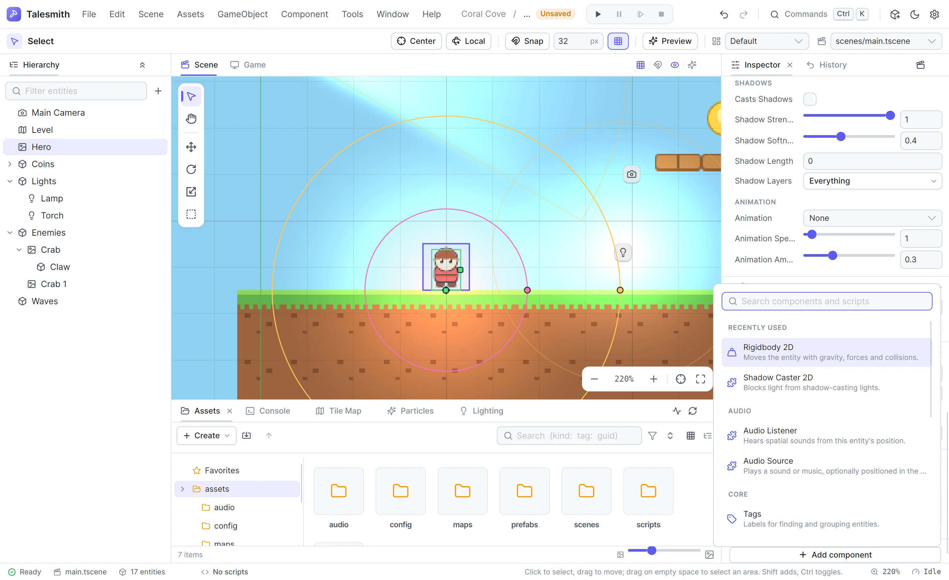Image resolution: width=949 pixels, height=580 pixels.
Task: Switch to the History tab
Action: click(826, 65)
